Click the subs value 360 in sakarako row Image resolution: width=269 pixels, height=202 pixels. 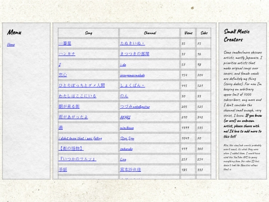200,149
